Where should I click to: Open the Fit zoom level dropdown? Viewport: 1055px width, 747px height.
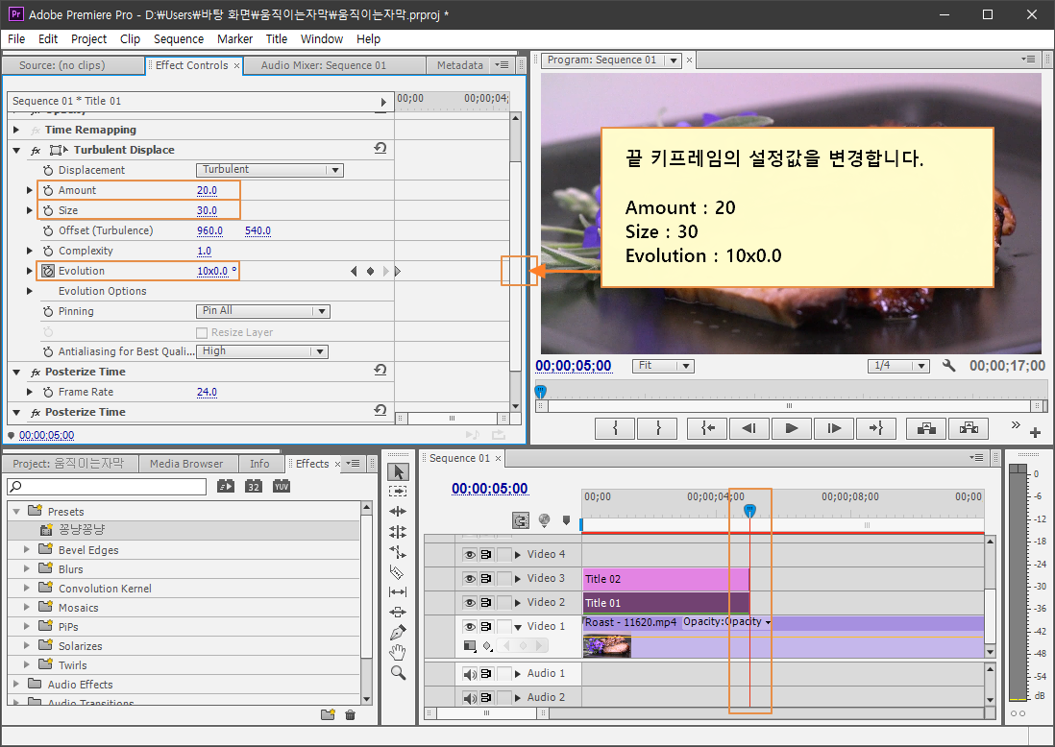pyautogui.click(x=663, y=366)
